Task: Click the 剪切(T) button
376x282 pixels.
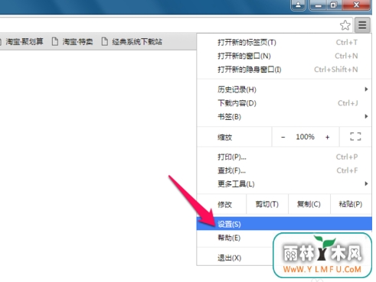Action: pos(267,204)
